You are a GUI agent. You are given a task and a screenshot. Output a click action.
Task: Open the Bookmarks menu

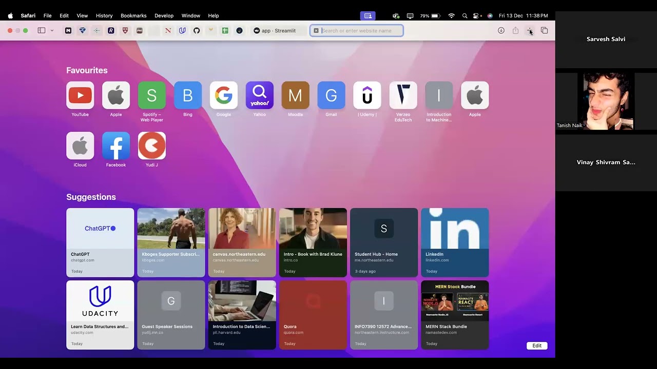pyautogui.click(x=133, y=16)
